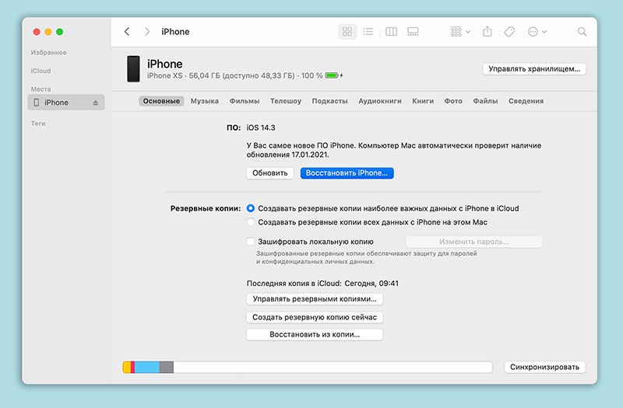Click the iPhone device image
The image size is (623, 408).
pyautogui.click(x=133, y=69)
